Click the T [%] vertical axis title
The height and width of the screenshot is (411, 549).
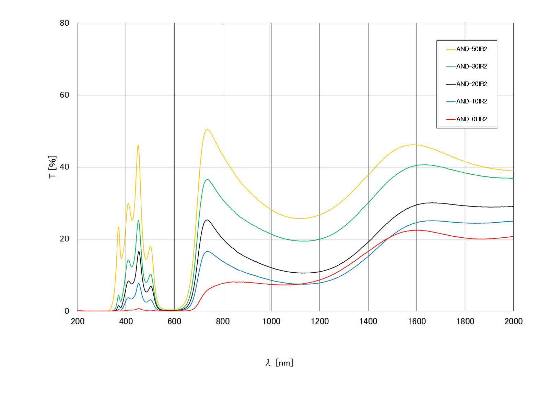click(x=53, y=167)
